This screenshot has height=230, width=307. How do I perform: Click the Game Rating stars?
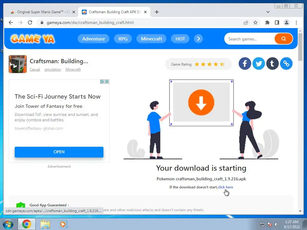210,64
